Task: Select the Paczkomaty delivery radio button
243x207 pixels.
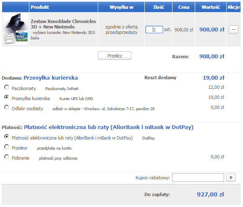Action: pos(7,87)
